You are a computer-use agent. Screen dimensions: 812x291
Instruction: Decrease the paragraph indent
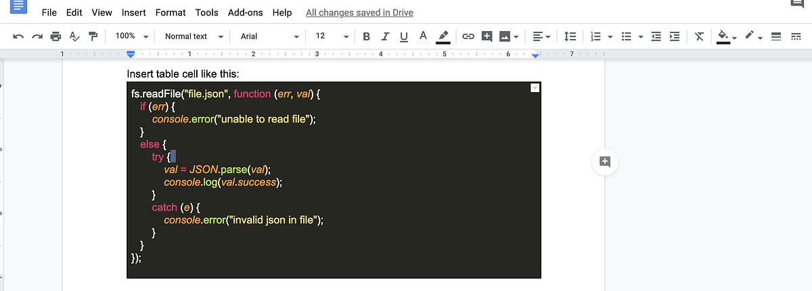pyautogui.click(x=656, y=37)
